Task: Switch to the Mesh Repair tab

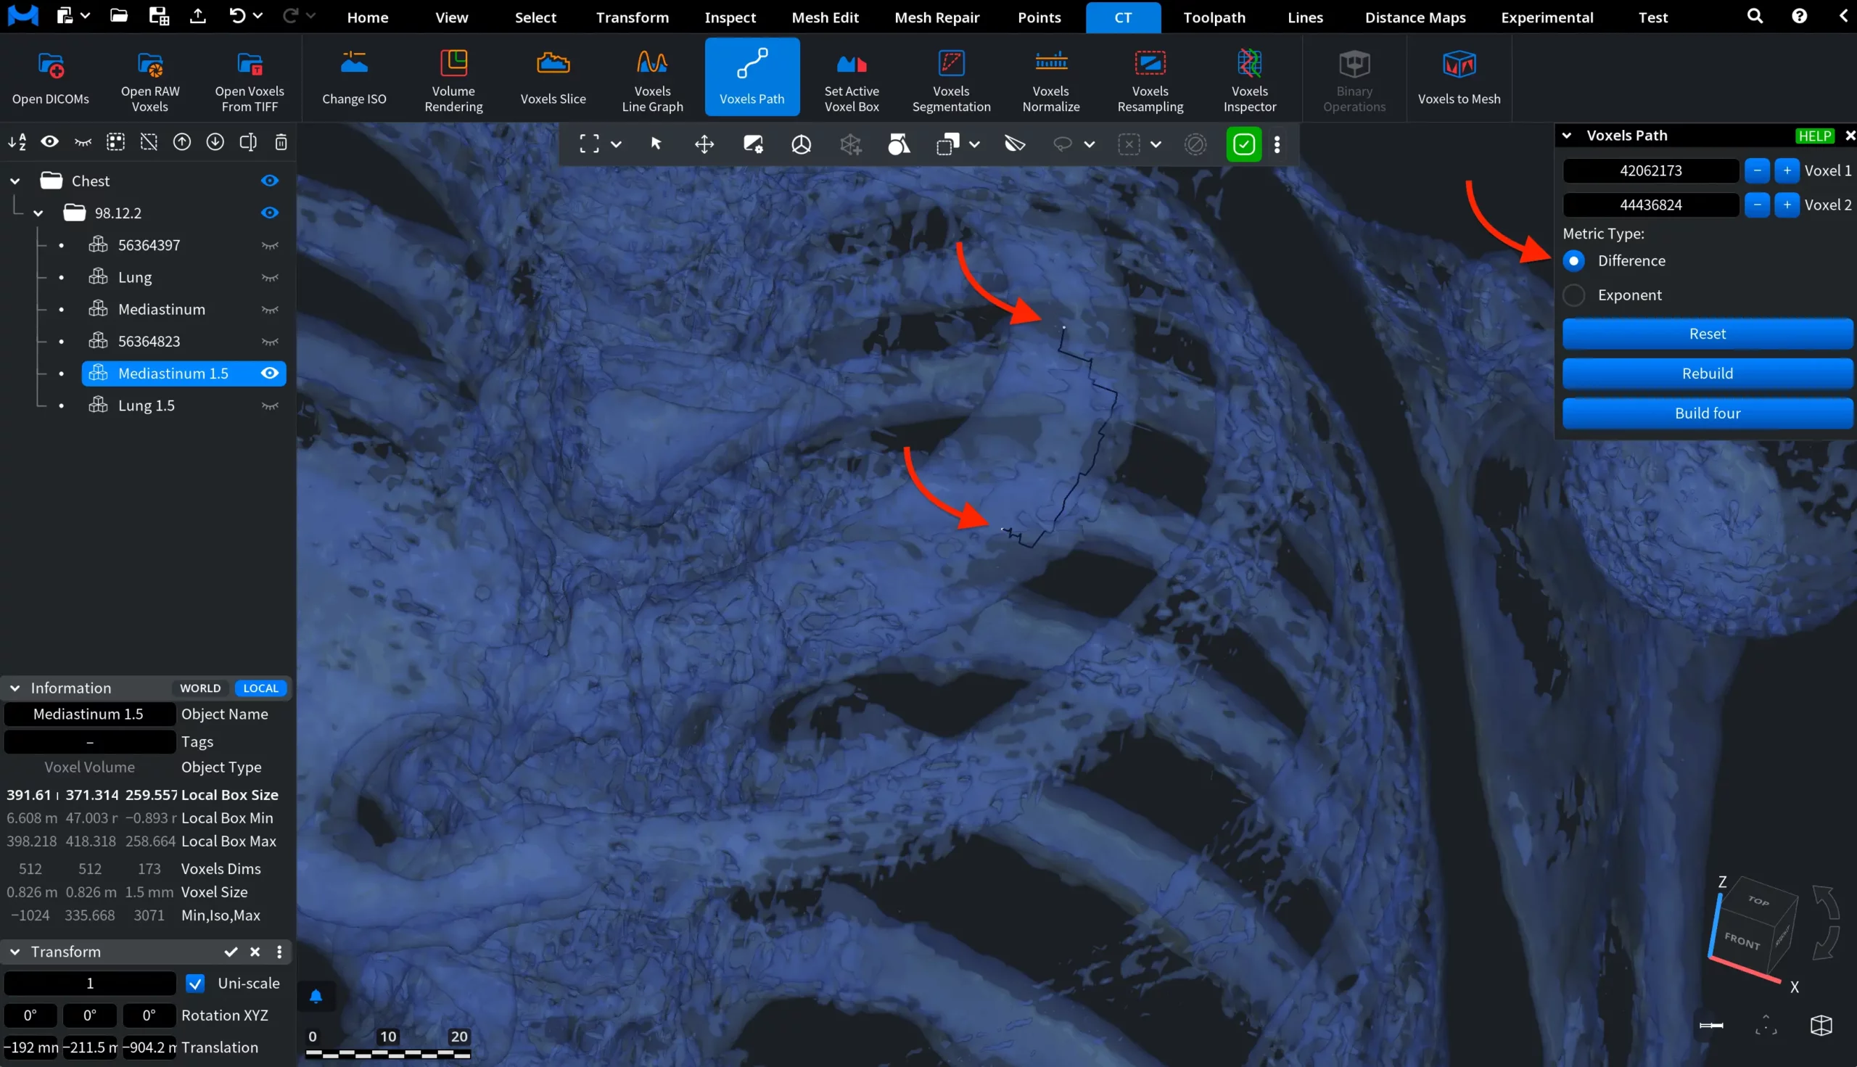Action: click(936, 17)
